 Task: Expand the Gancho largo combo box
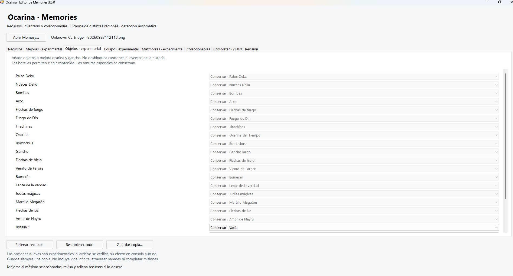[x=354, y=152]
